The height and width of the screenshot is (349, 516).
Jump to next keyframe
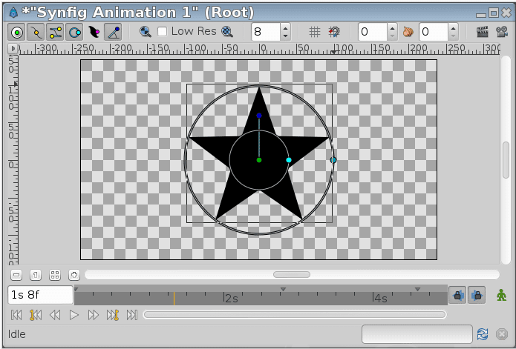tap(113, 315)
